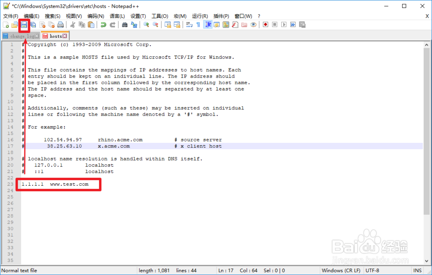Undo the last edit with the green arrow
Viewport: 432px width, 275px height.
pyautogui.click(x=103, y=25)
